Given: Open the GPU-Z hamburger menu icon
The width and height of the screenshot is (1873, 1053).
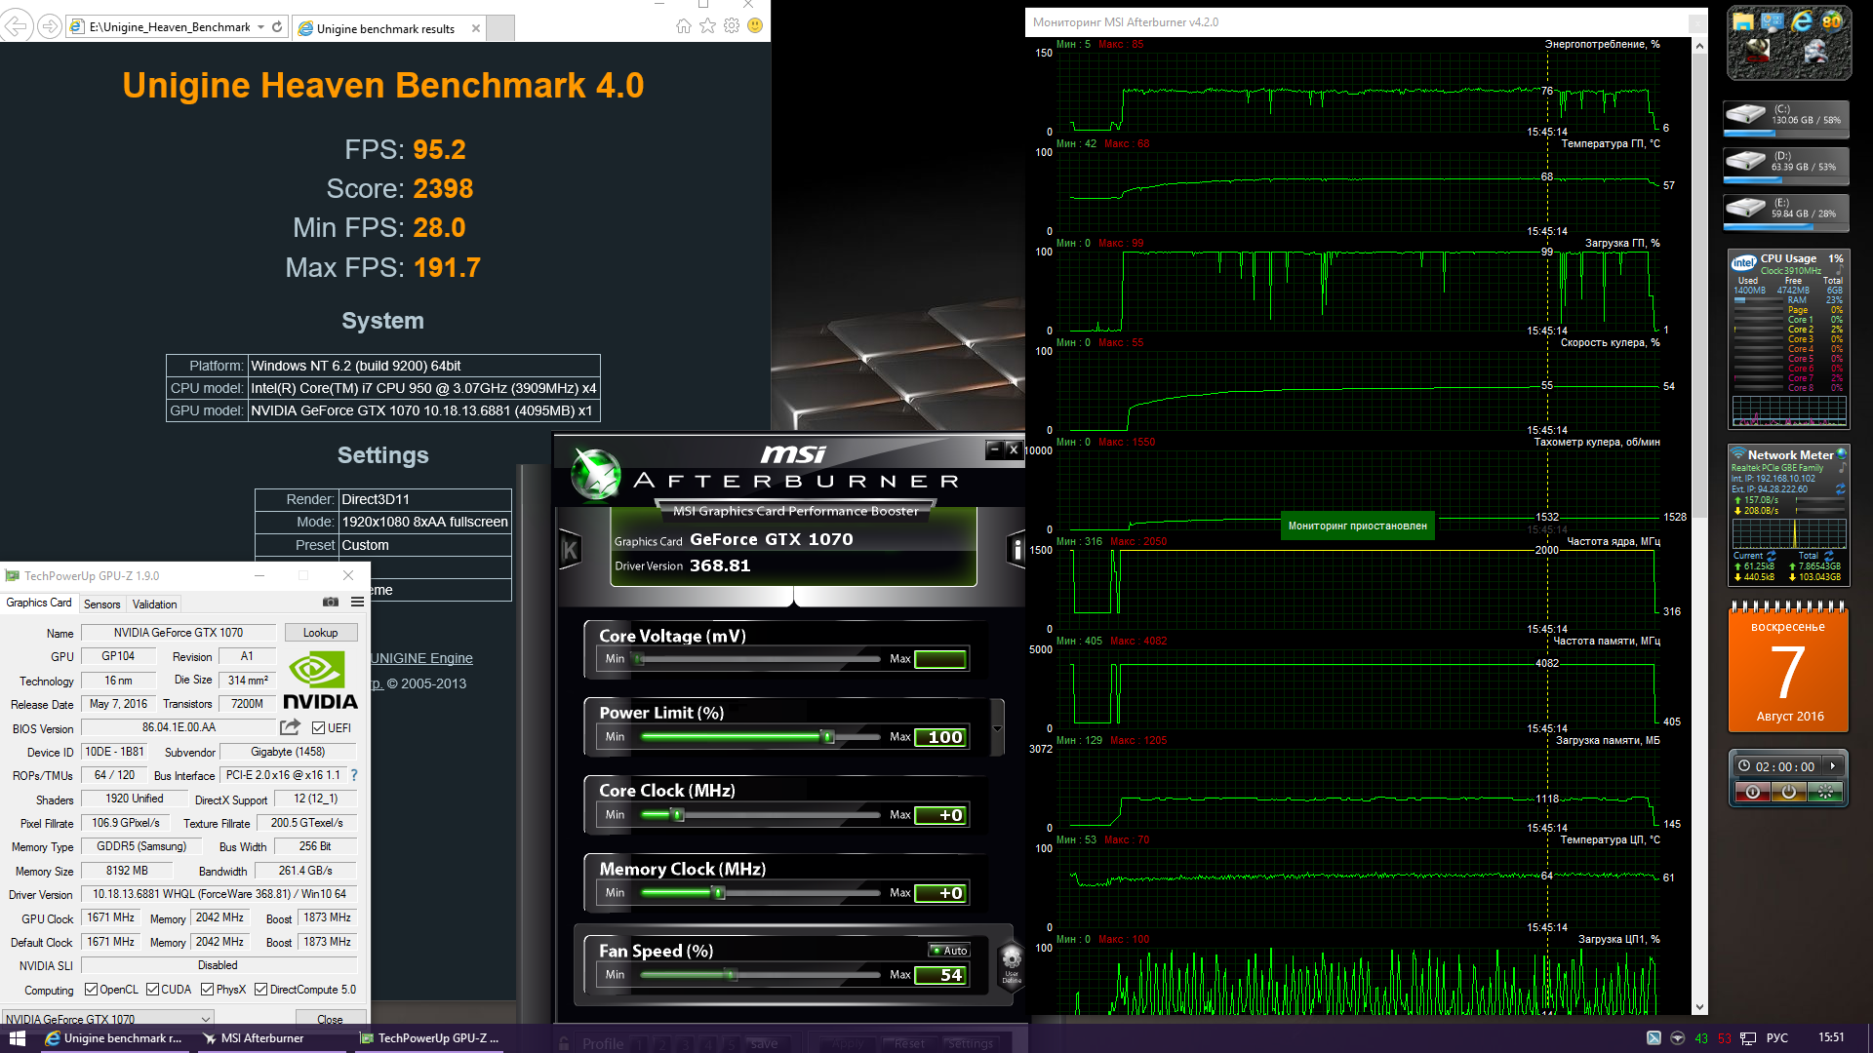Looking at the screenshot, I should pos(357,603).
